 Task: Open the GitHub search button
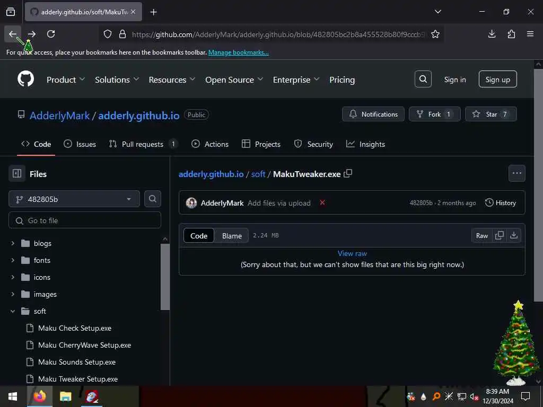click(x=423, y=79)
